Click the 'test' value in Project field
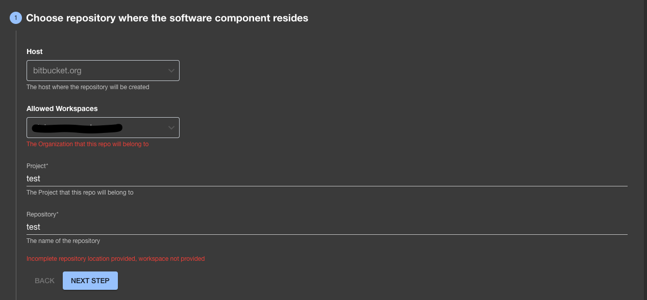Viewport: 647px width, 300px height. [33, 178]
